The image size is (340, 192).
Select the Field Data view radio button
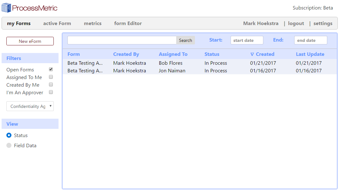tap(9, 145)
